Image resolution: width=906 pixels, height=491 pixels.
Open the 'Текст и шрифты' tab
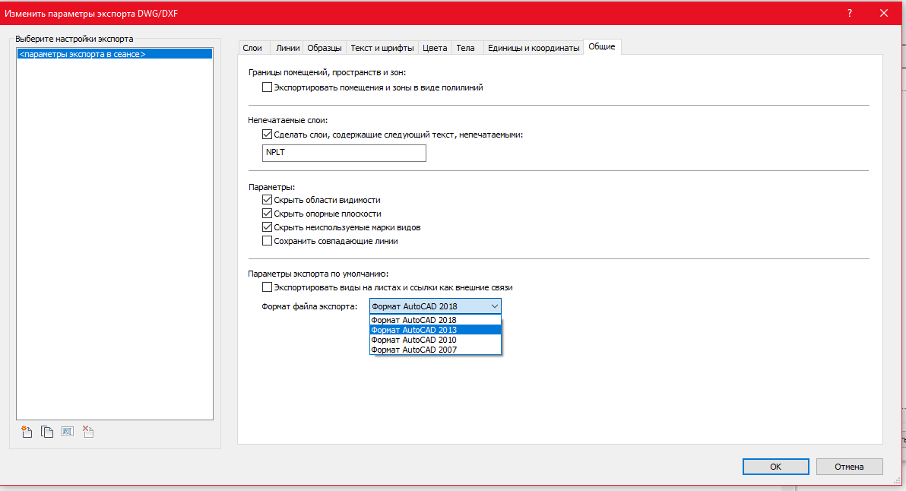click(382, 48)
